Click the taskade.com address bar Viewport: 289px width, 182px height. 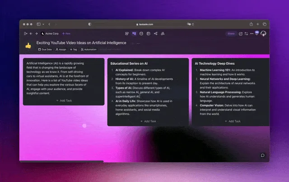144,24
